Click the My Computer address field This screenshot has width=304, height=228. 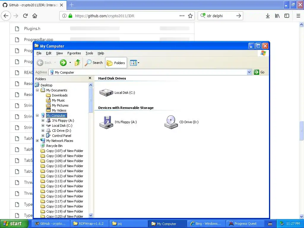pyautogui.click(x=148, y=72)
